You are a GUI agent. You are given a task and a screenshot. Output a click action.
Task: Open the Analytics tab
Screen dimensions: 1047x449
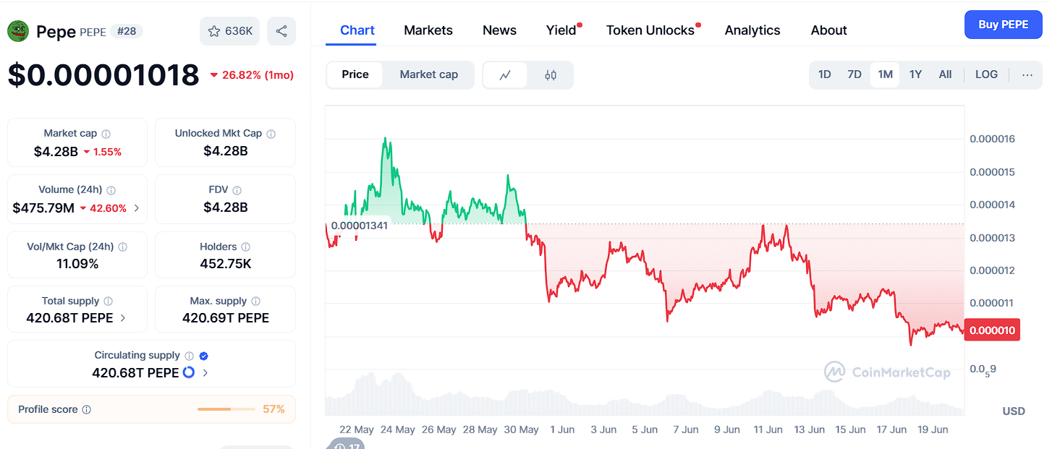coord(753,30)
